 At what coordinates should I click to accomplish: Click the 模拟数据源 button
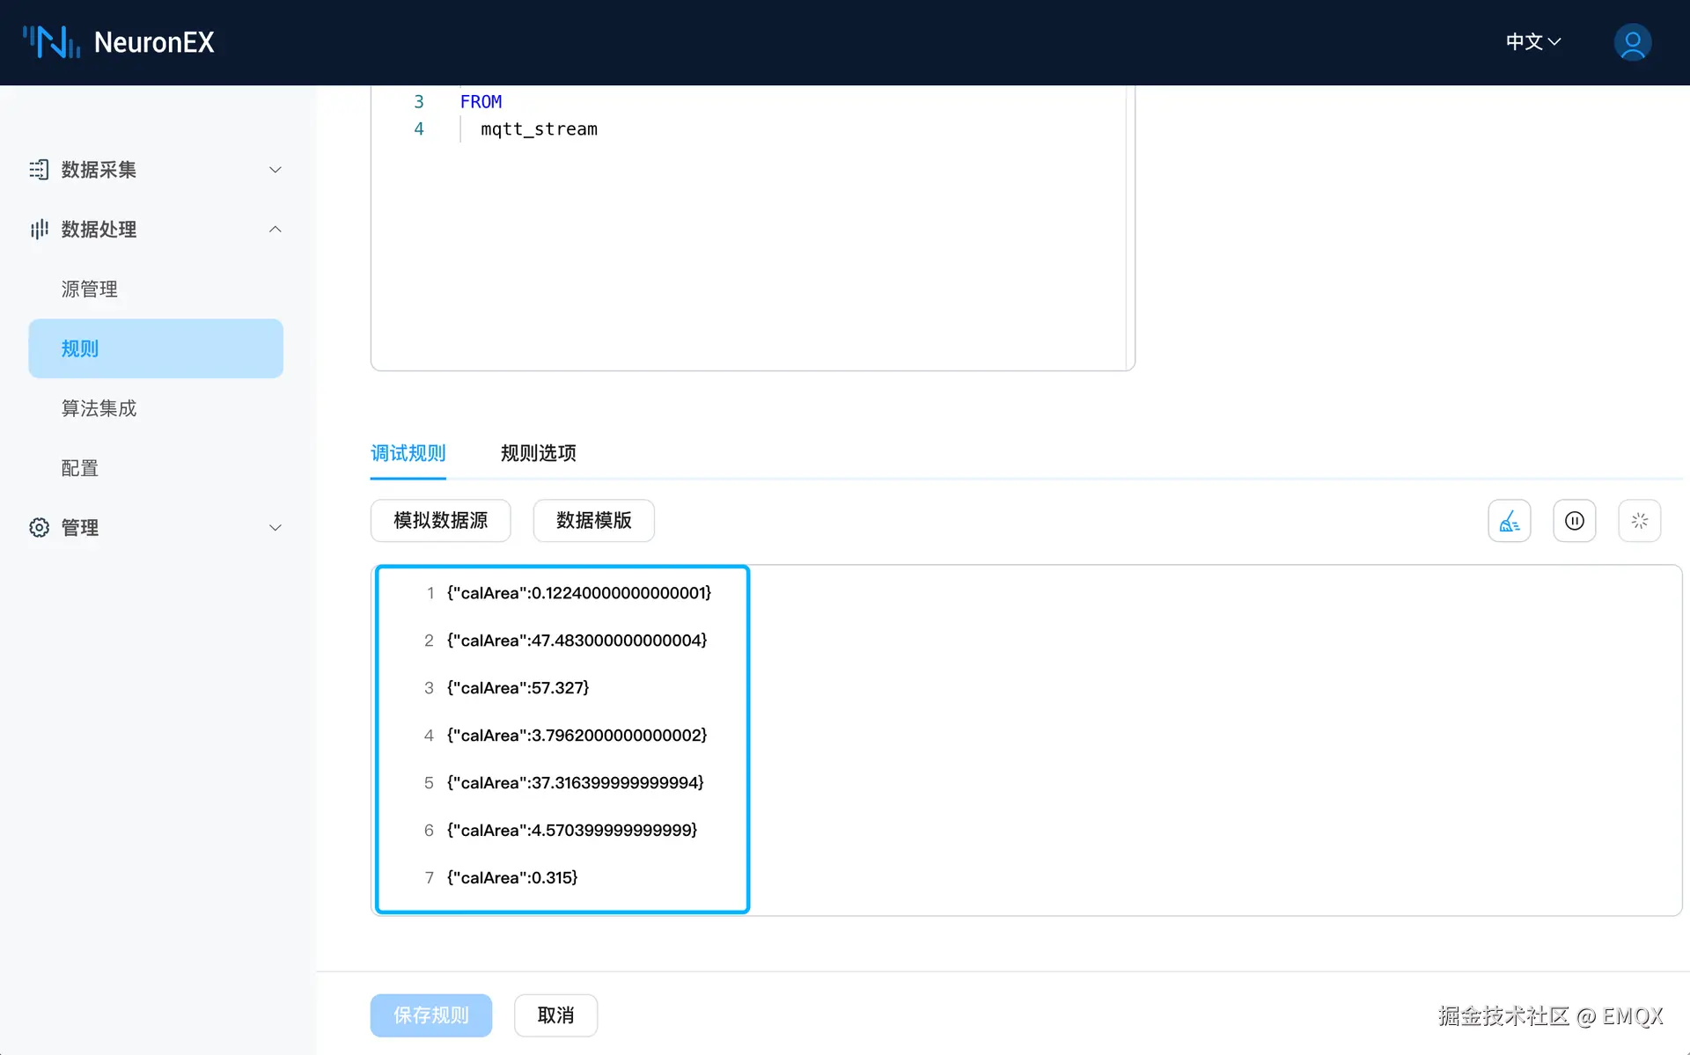click(x=441, y=521)
